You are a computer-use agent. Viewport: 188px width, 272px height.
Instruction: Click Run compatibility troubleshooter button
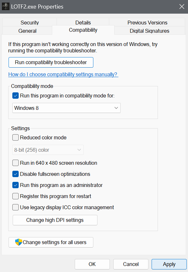click(x=51, y=62)
